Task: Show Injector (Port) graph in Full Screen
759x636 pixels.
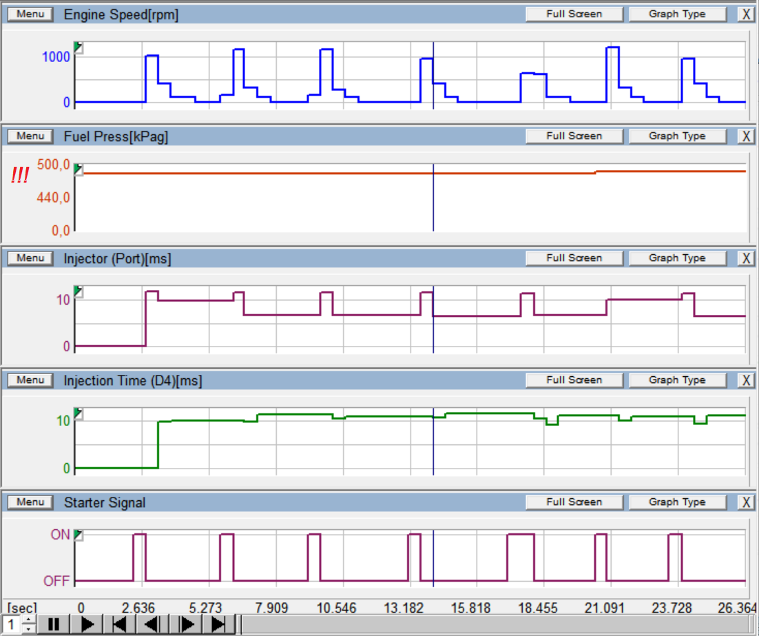Action: (x=574, y=258)
